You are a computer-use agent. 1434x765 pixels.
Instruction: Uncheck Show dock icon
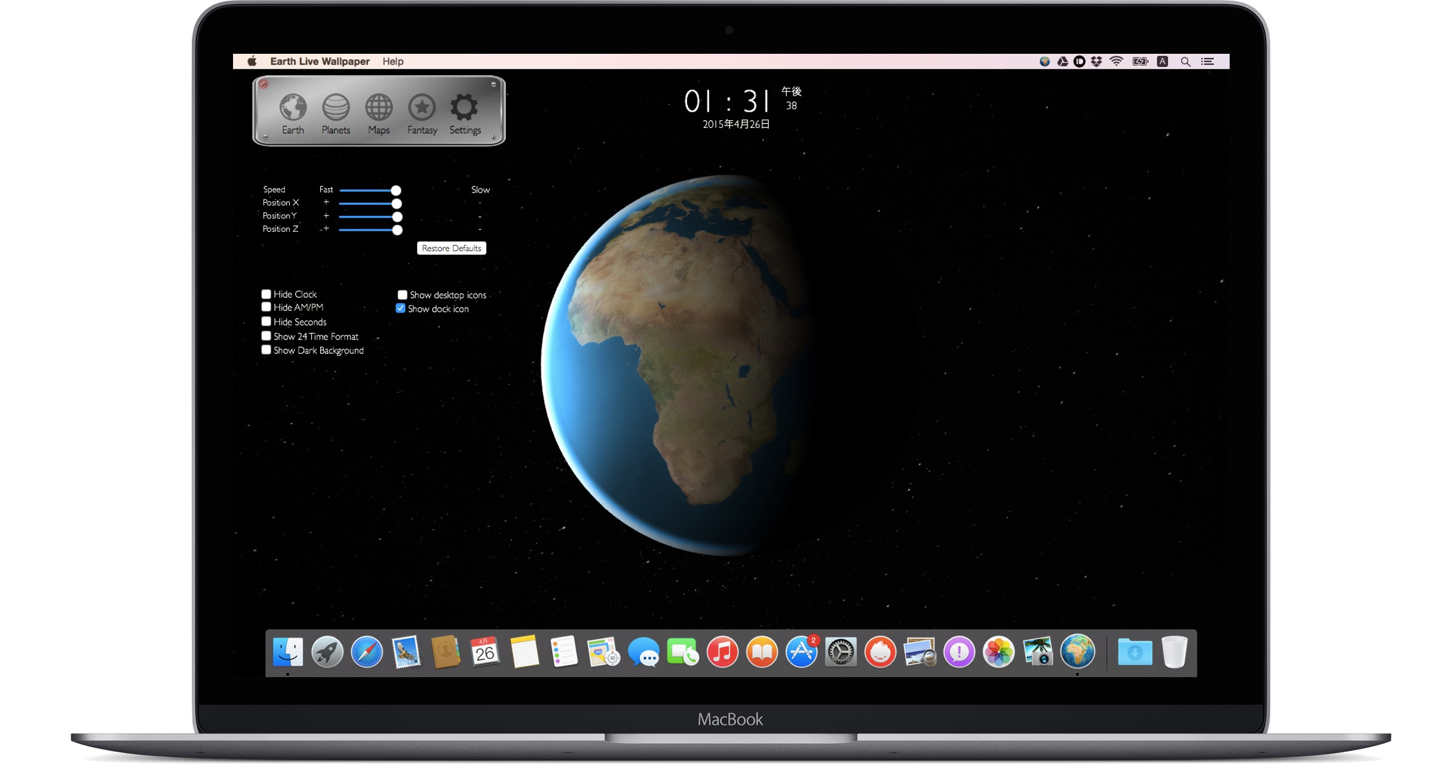pyautogui.click(x=400, y=308)
